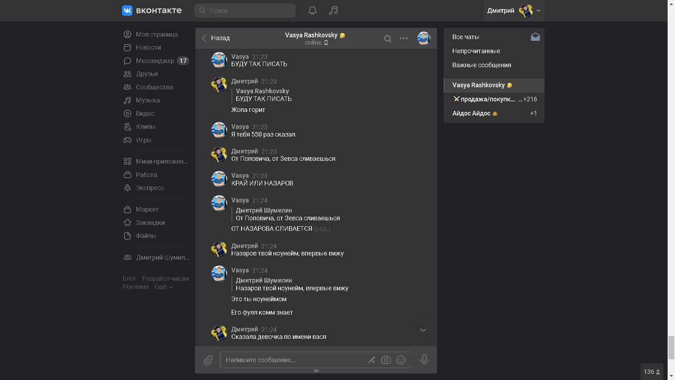This screenshot has height=380, width=675.
Task: Click the VKontakte logo
Action: [152, 11]
